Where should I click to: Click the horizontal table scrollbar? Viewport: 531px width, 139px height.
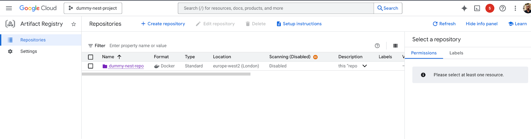(166, 74)
